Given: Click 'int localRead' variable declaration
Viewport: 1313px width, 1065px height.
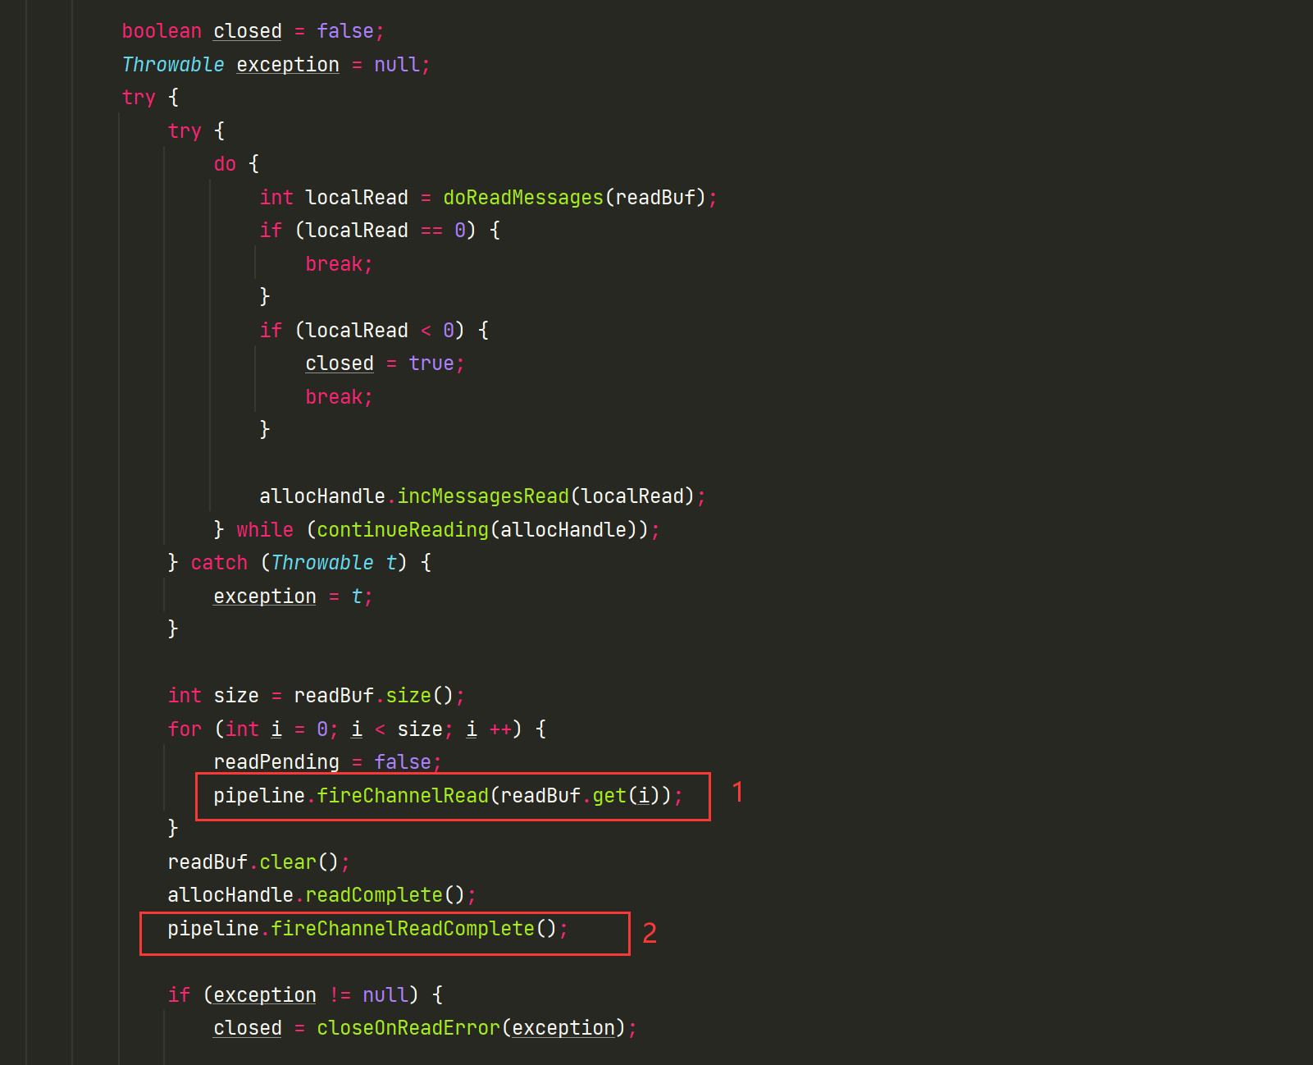Looking at the screenshot, I should pyautogui.click(x=334, y=198).
